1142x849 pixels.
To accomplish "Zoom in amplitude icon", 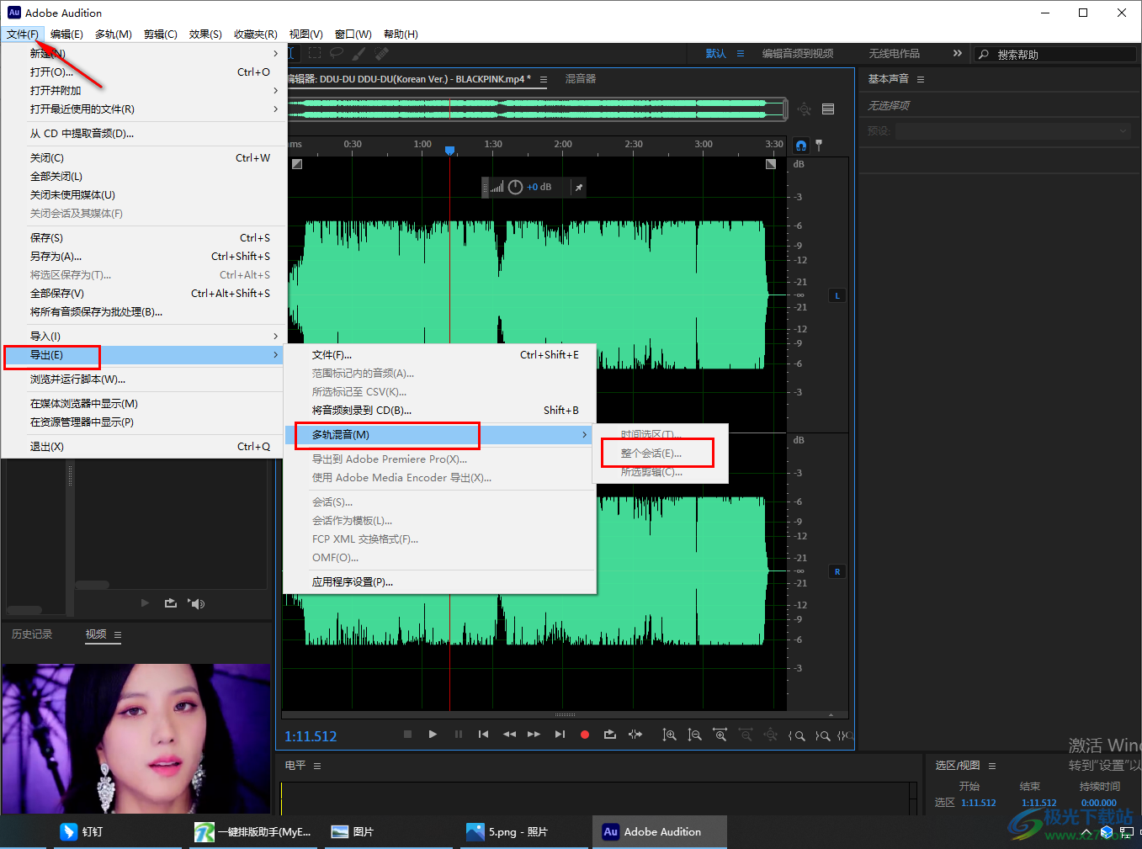I will pos(669,735).
